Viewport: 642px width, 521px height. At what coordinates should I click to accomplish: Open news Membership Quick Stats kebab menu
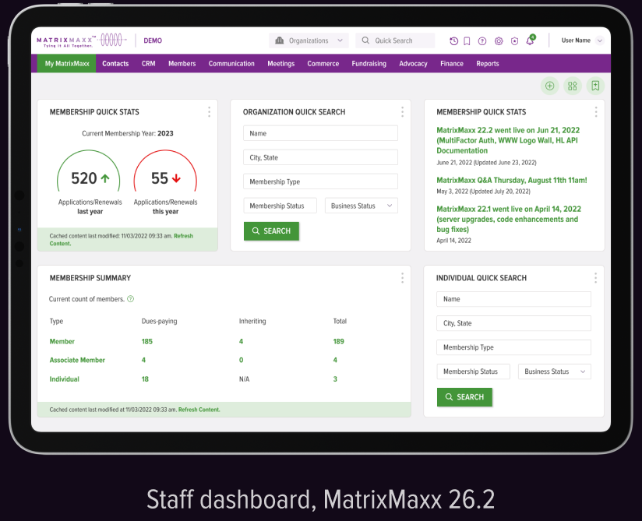coord(596,112)
